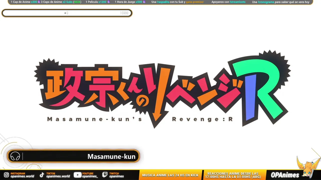Click the 'Masamune-kun's' subtitle text
The height and width of the screenshot is (180, 321).
95,119
